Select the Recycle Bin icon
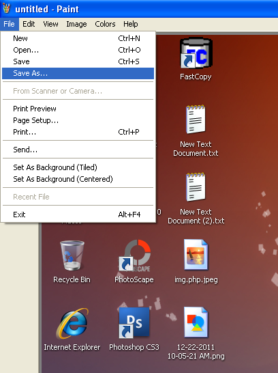Image resolution: width=278 pixels, height=373 pixels. click(x=72, y=255)
